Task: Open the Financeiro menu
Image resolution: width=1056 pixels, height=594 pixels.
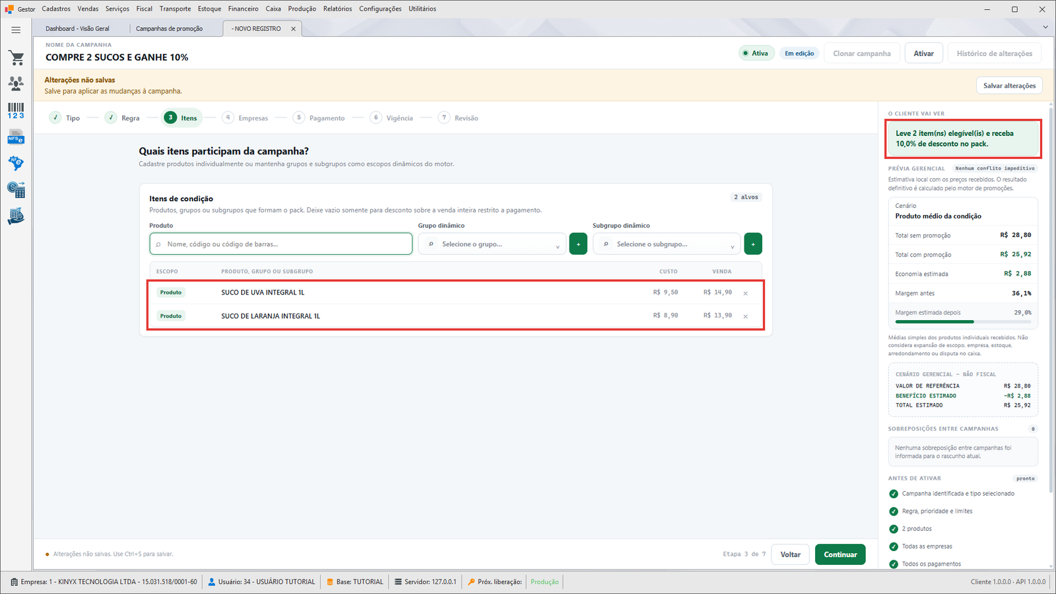Action: (x=243, y=9)
